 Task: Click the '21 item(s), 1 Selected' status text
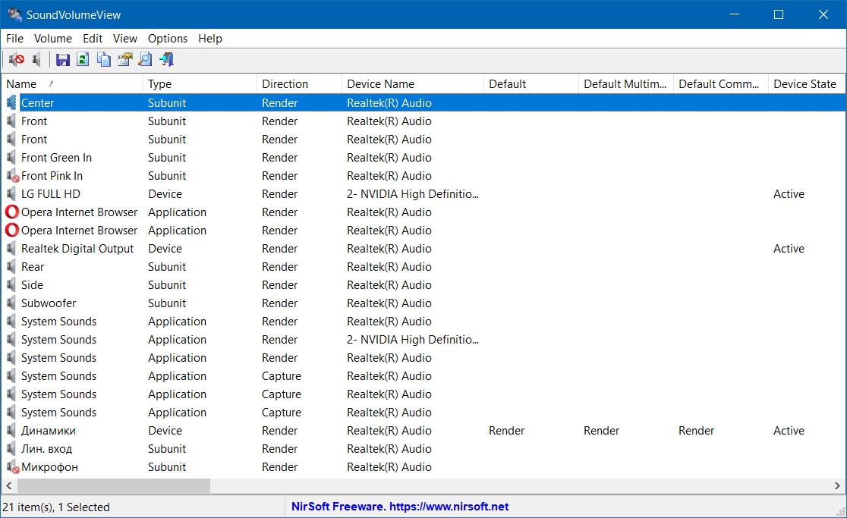(56, 507)
